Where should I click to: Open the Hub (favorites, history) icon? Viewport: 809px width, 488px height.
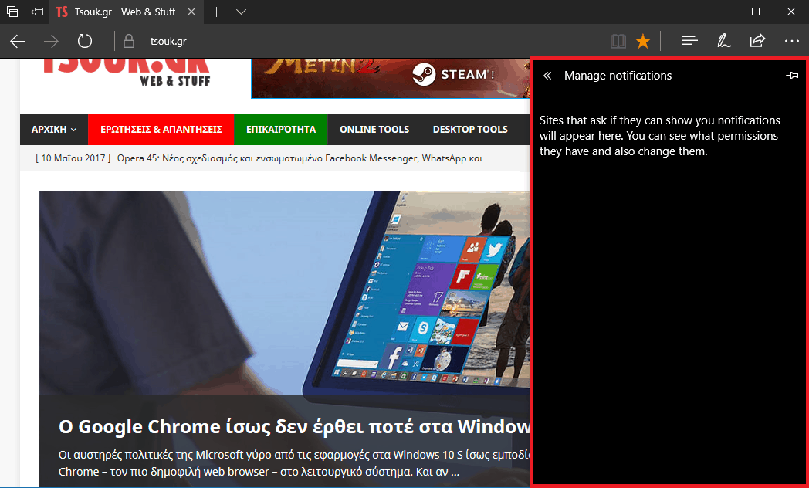(690, 41)
